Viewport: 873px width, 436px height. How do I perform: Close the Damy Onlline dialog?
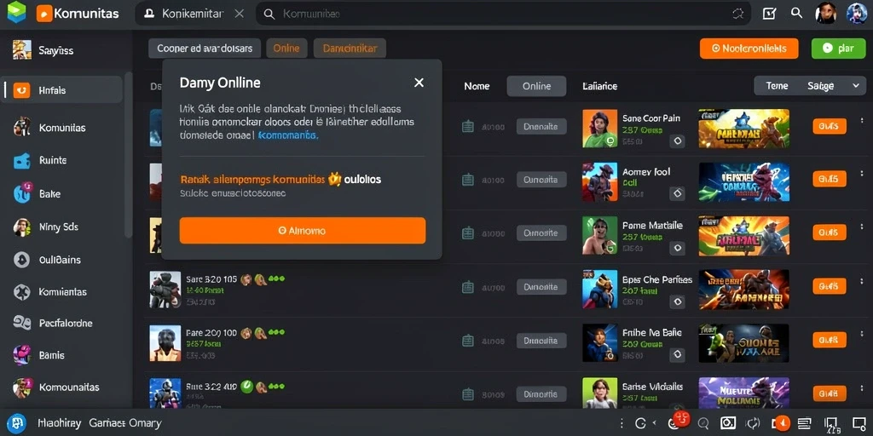[419, 83]
